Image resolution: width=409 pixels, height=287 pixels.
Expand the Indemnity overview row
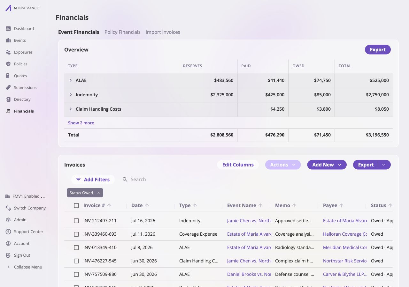pyautogui.click(x=71, y=95)
